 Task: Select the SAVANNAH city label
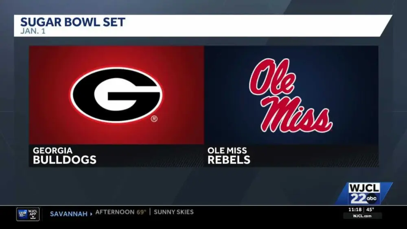pos(68,213)
